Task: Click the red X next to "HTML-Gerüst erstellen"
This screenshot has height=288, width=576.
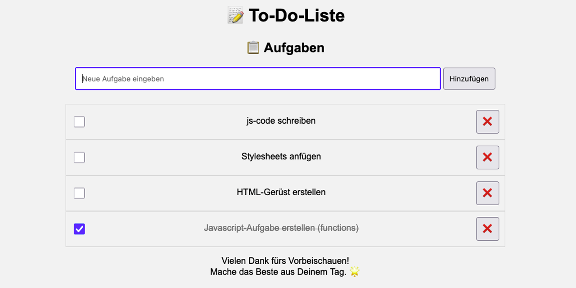Action: coord(487,193)
